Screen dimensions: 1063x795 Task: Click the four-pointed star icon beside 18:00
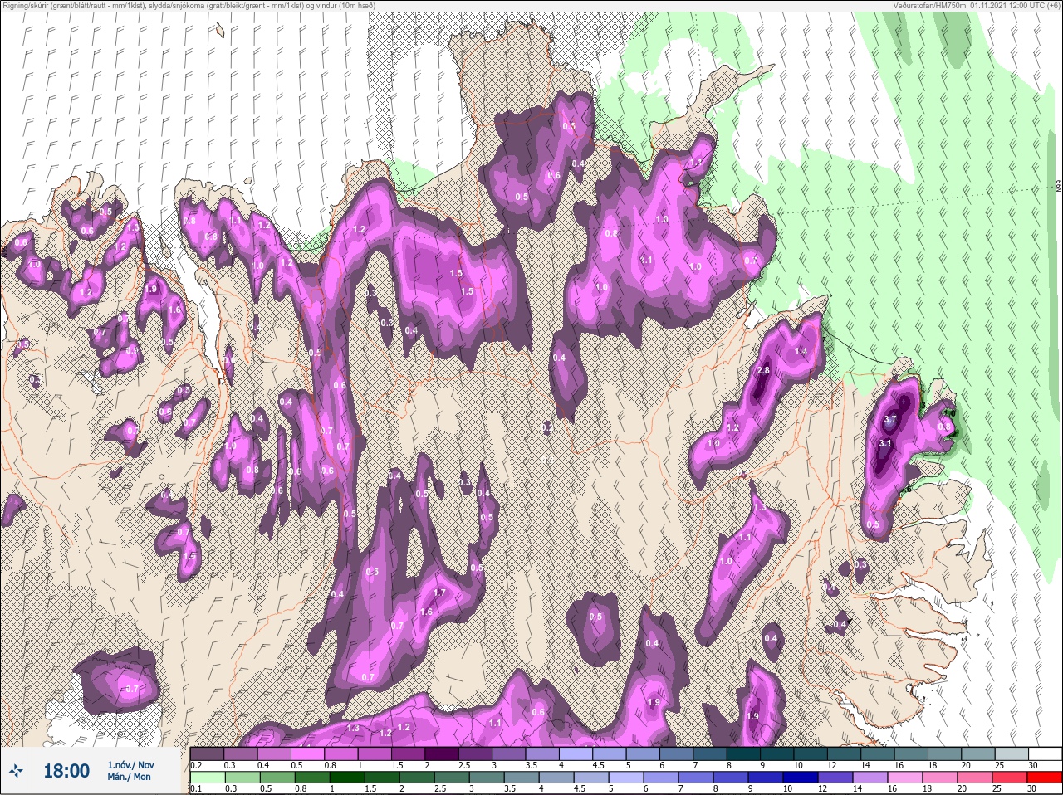(x=17, y=771)
